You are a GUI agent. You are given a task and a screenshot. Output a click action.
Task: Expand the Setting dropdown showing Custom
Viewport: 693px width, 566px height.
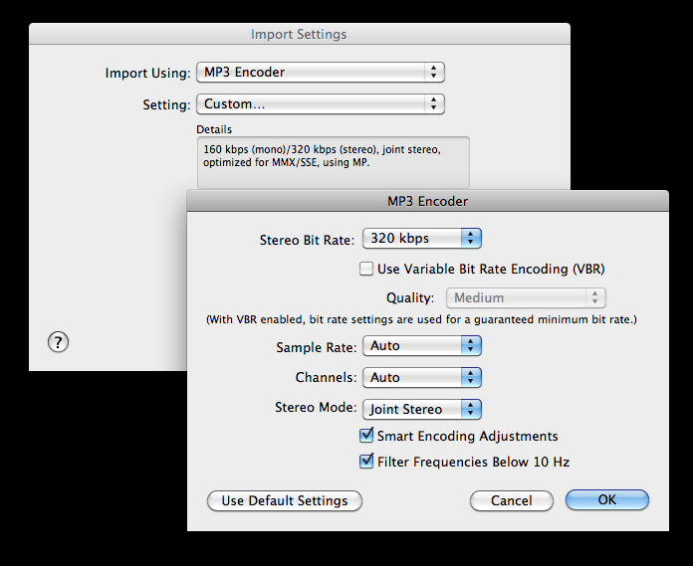click(320, 103)
